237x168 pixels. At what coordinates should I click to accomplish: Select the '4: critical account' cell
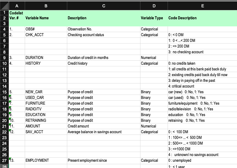[202, 86]
